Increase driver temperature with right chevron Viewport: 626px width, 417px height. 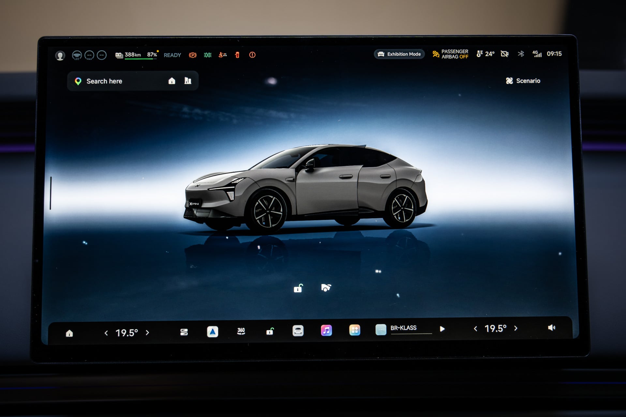tap(147, 333)
